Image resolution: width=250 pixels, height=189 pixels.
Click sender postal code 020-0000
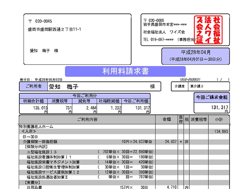(156, 20)
